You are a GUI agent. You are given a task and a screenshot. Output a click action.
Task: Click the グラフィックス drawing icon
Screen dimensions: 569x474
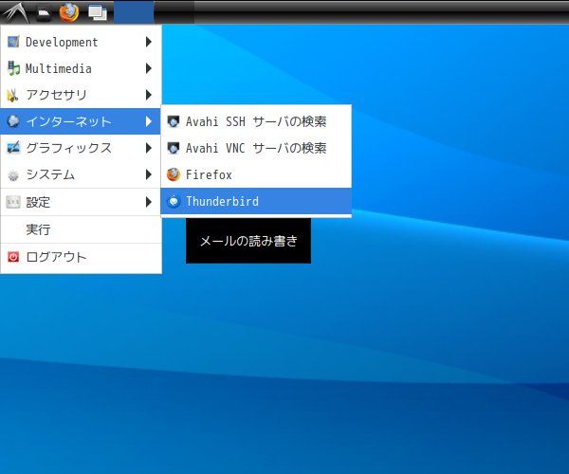(13, 148)
